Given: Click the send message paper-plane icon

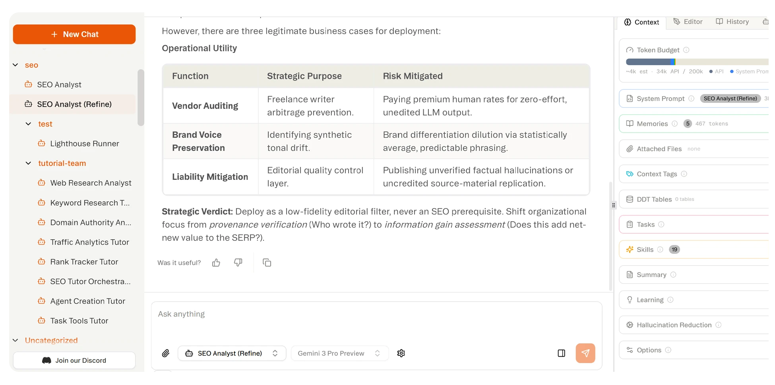Looking at the screenshot, I should (x=585, y=353).
